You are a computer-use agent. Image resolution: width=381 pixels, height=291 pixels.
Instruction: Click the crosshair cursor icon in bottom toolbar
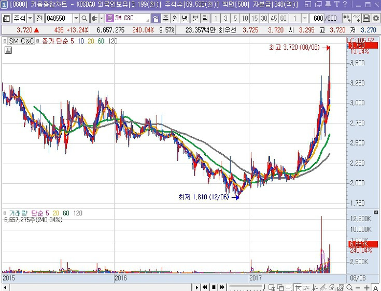(x=298, y=287)
